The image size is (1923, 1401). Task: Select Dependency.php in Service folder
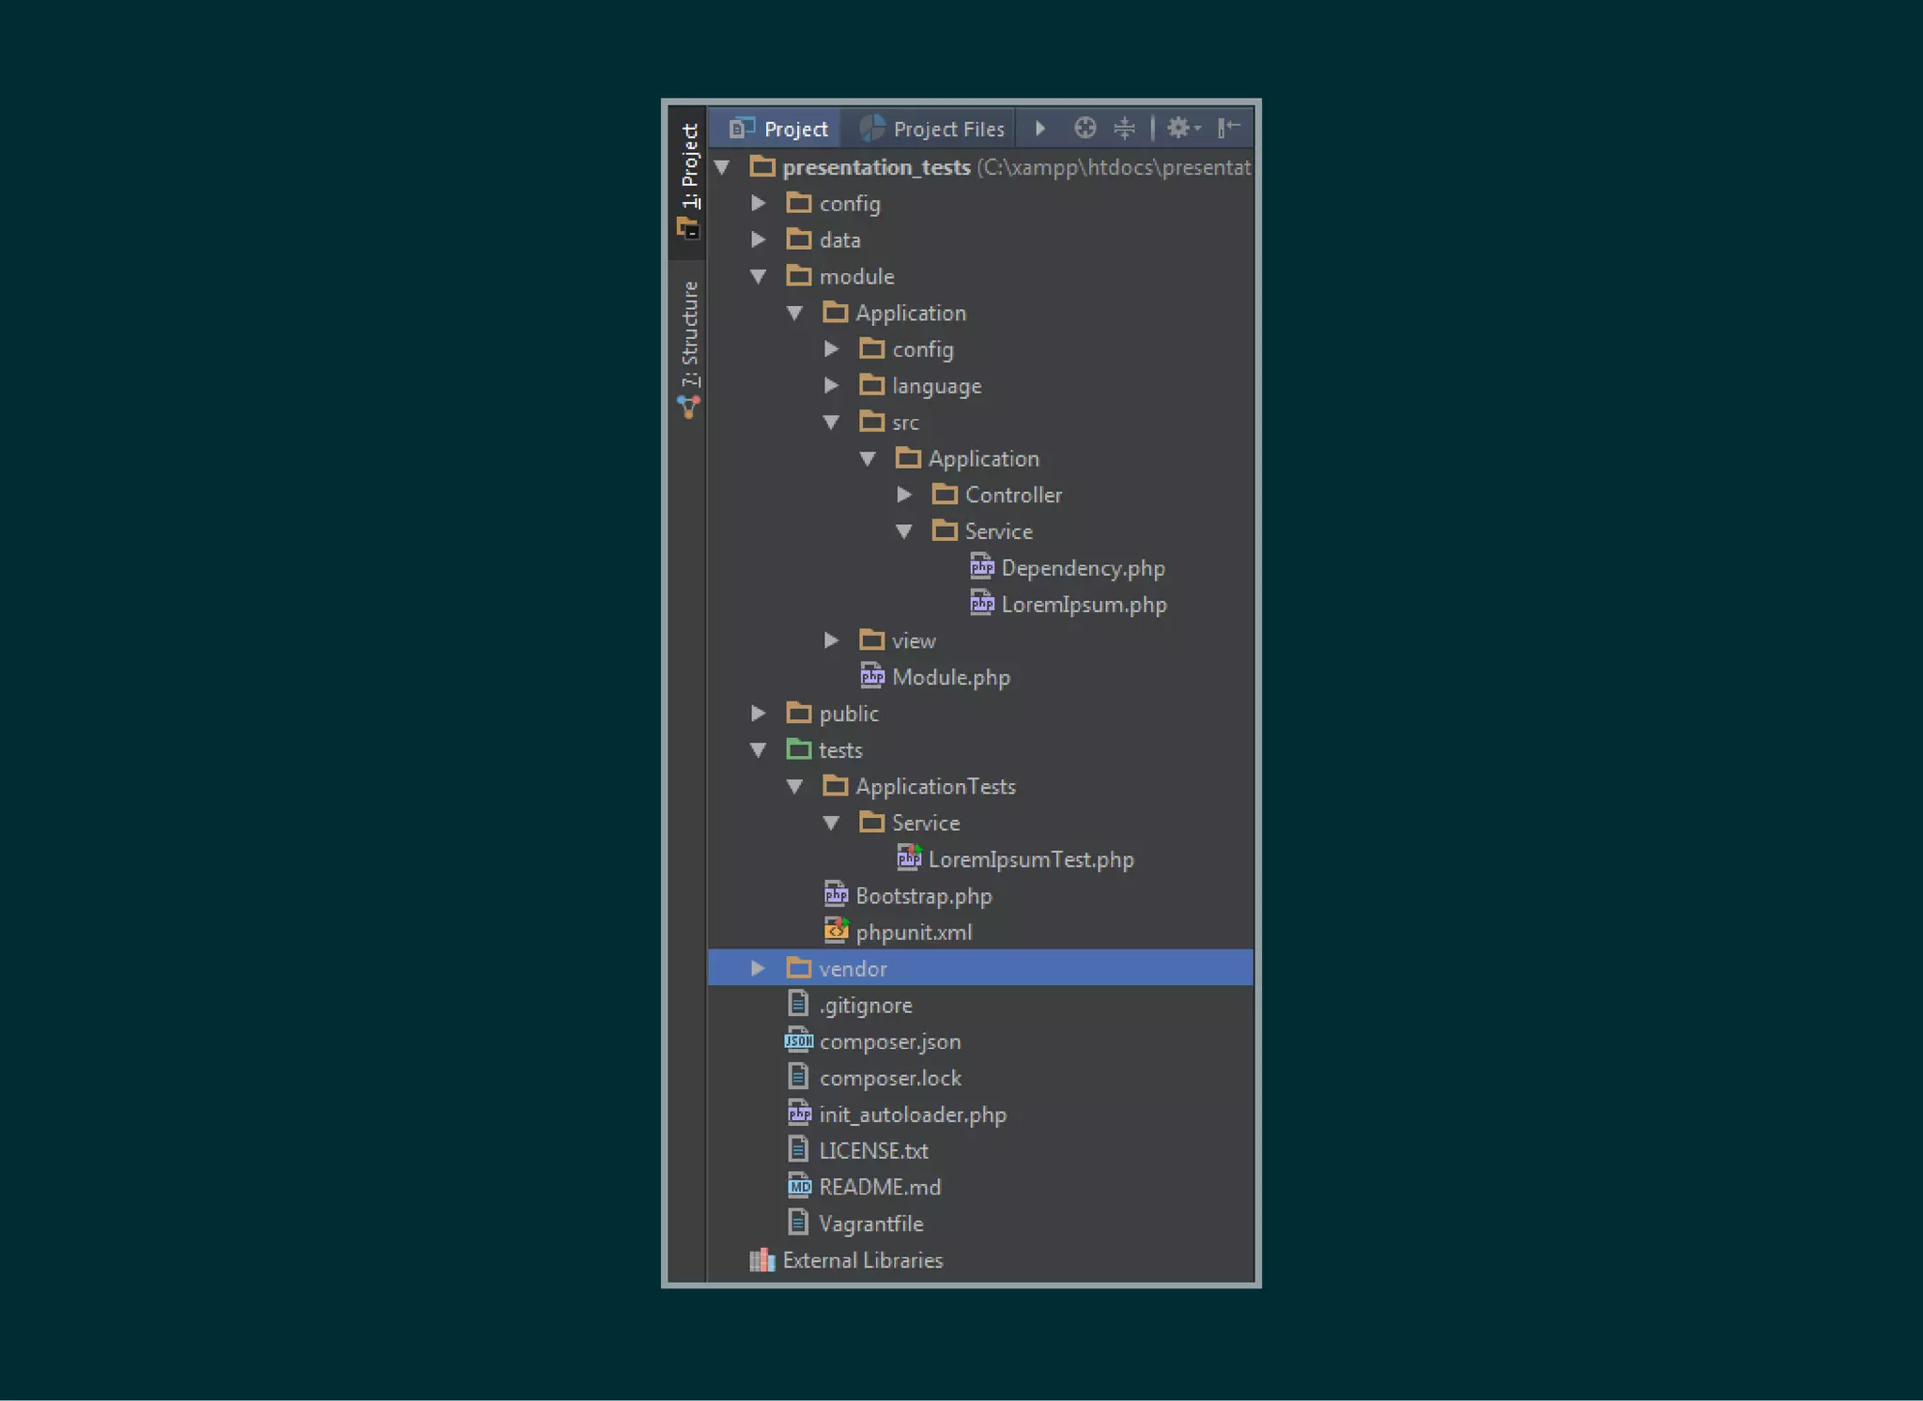point(1082,568)
